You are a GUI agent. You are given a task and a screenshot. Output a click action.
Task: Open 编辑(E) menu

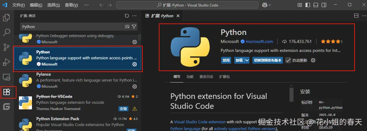tap(36, 5)
